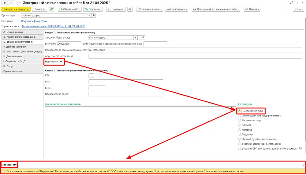Toggle the Нерезидент checkbox
The image size is (306, 175).
click(61, 62)
